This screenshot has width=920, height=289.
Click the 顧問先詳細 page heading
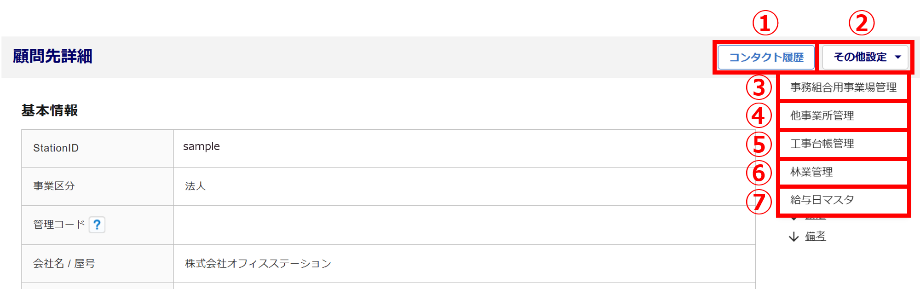point(52,56)
